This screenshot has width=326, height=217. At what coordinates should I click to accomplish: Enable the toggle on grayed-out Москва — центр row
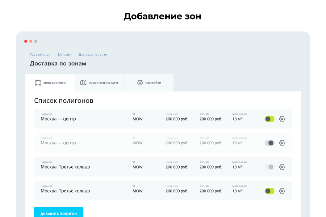pyautogui.click(x=269, y=142)
